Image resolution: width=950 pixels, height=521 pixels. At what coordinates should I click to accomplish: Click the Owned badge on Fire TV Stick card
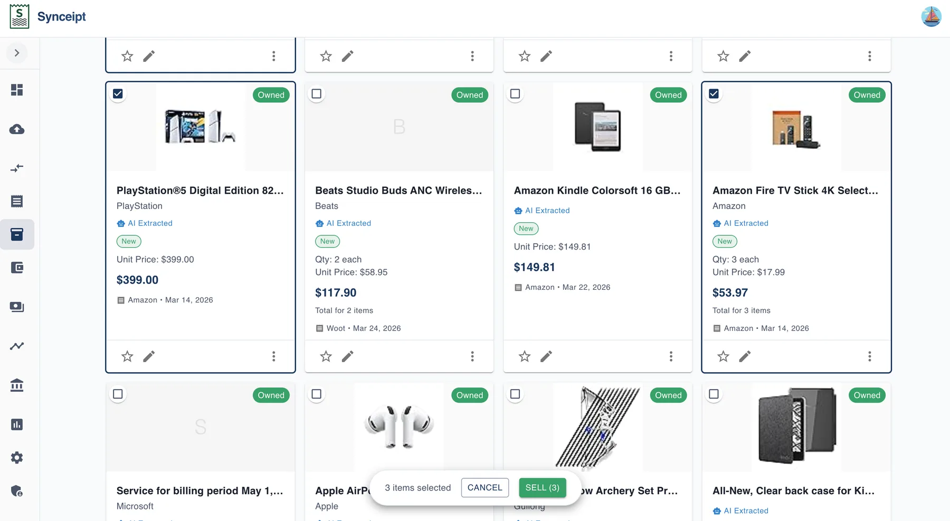coord(867,95)
